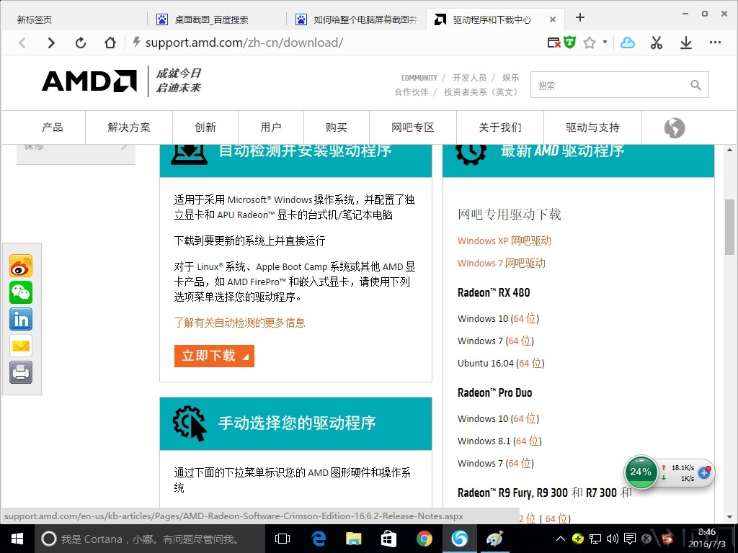Click the floating widget blue plus icon
The height and width of the screenshot is (553, 738).
704,472
